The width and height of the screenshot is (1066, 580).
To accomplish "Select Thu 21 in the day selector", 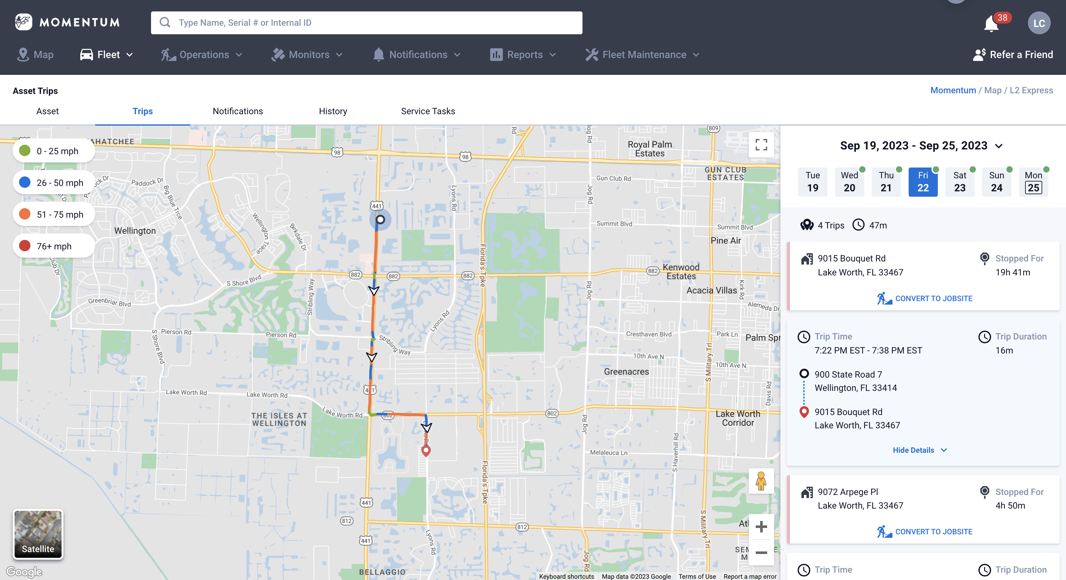I will point(886,182).
